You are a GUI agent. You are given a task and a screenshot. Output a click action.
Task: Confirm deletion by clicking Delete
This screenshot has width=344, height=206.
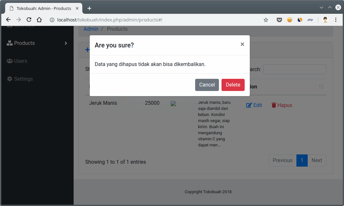click(x=233, y=85)
